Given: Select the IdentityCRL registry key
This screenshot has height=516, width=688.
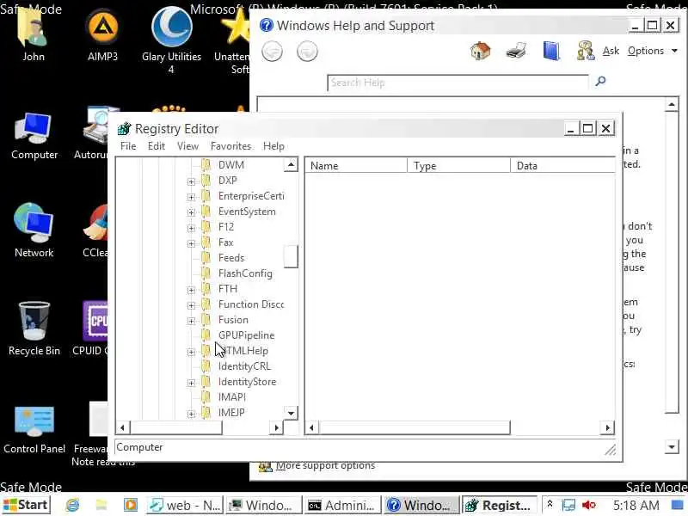Looking at the screenshot, I should click(x=244, y=366).
